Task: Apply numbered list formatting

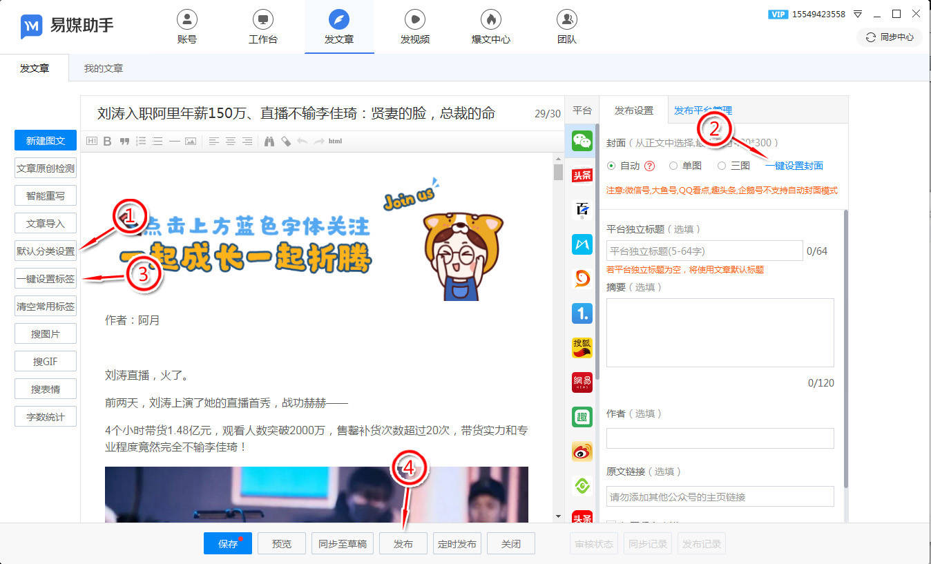Action: click(x=141, y=141)
